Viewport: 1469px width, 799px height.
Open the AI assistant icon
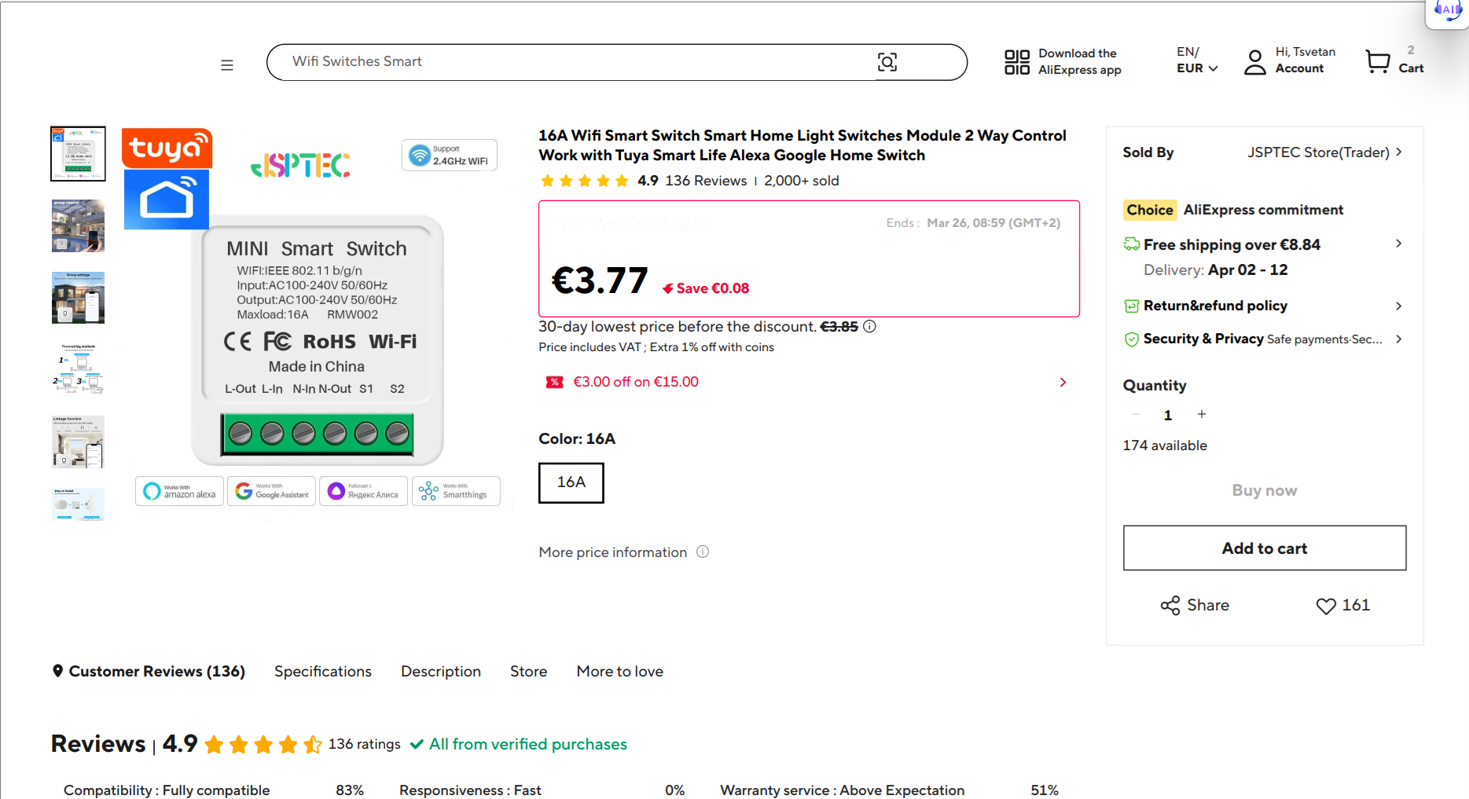click(1447, 10)
